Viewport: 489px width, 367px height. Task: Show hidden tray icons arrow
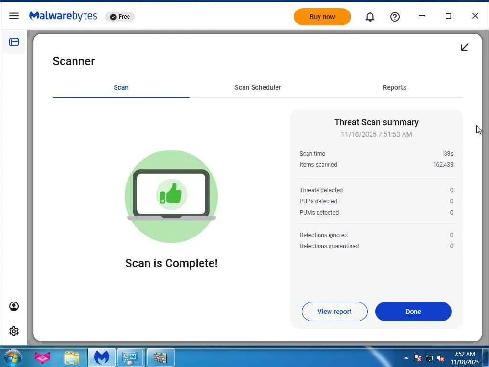406,358
